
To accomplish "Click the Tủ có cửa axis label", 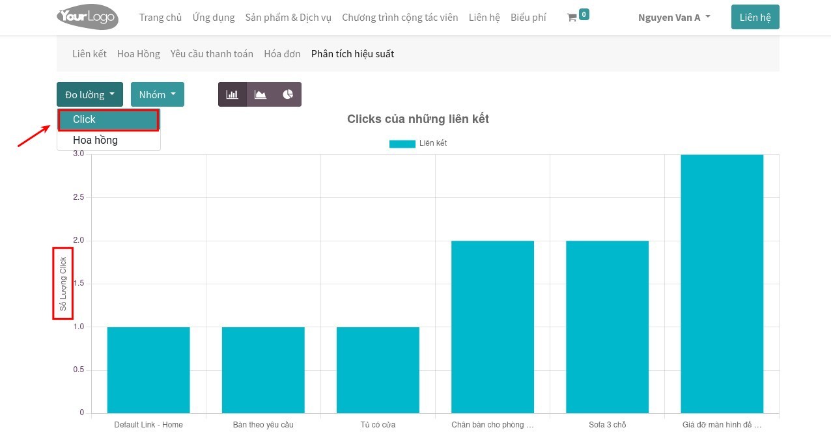I will [378, 425].
